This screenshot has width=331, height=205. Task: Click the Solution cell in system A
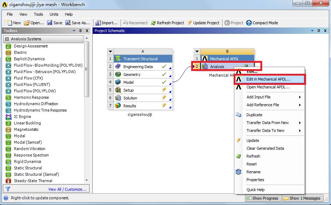[x=143, y=98]
